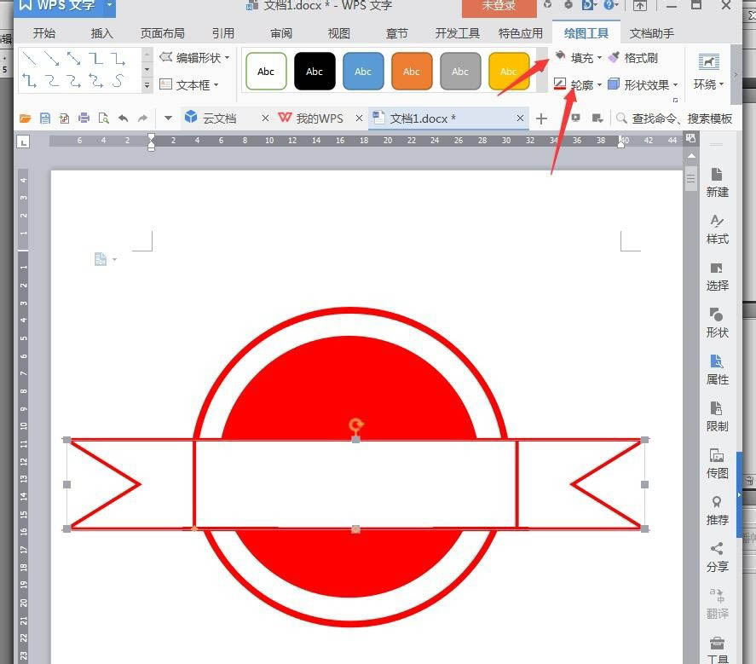Image resolution: width=756 pixels, height=664 pixels.
Task: Open the WPS 文字 application menu dropdown
Action: (109, 5)
